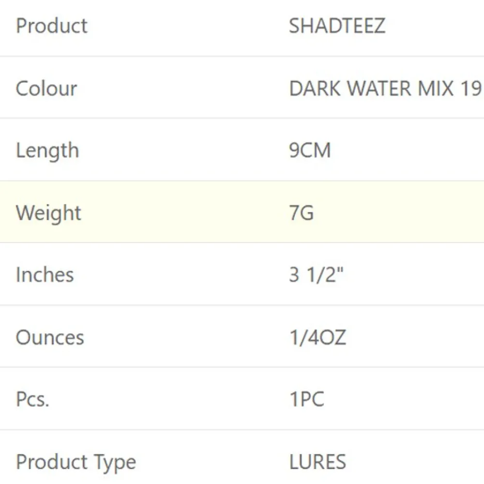The width and height of the screenshot is (484, 484).
Task: Select the 1PC pieces value
Action: tap(306, 400)
